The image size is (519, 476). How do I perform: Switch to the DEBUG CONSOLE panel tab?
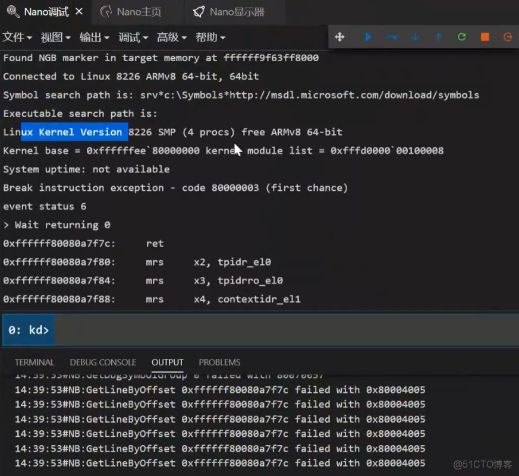click(x=103, y=362)
